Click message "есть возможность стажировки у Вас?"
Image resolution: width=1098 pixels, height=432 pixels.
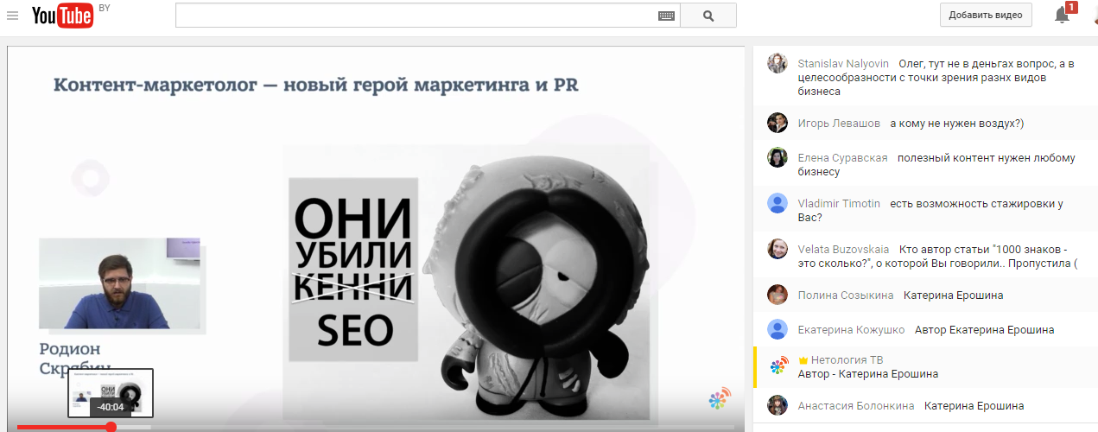pyautogui.click(x=930, y=210)
